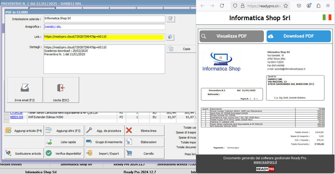Open article code CTON136 link

pos(16,113)
